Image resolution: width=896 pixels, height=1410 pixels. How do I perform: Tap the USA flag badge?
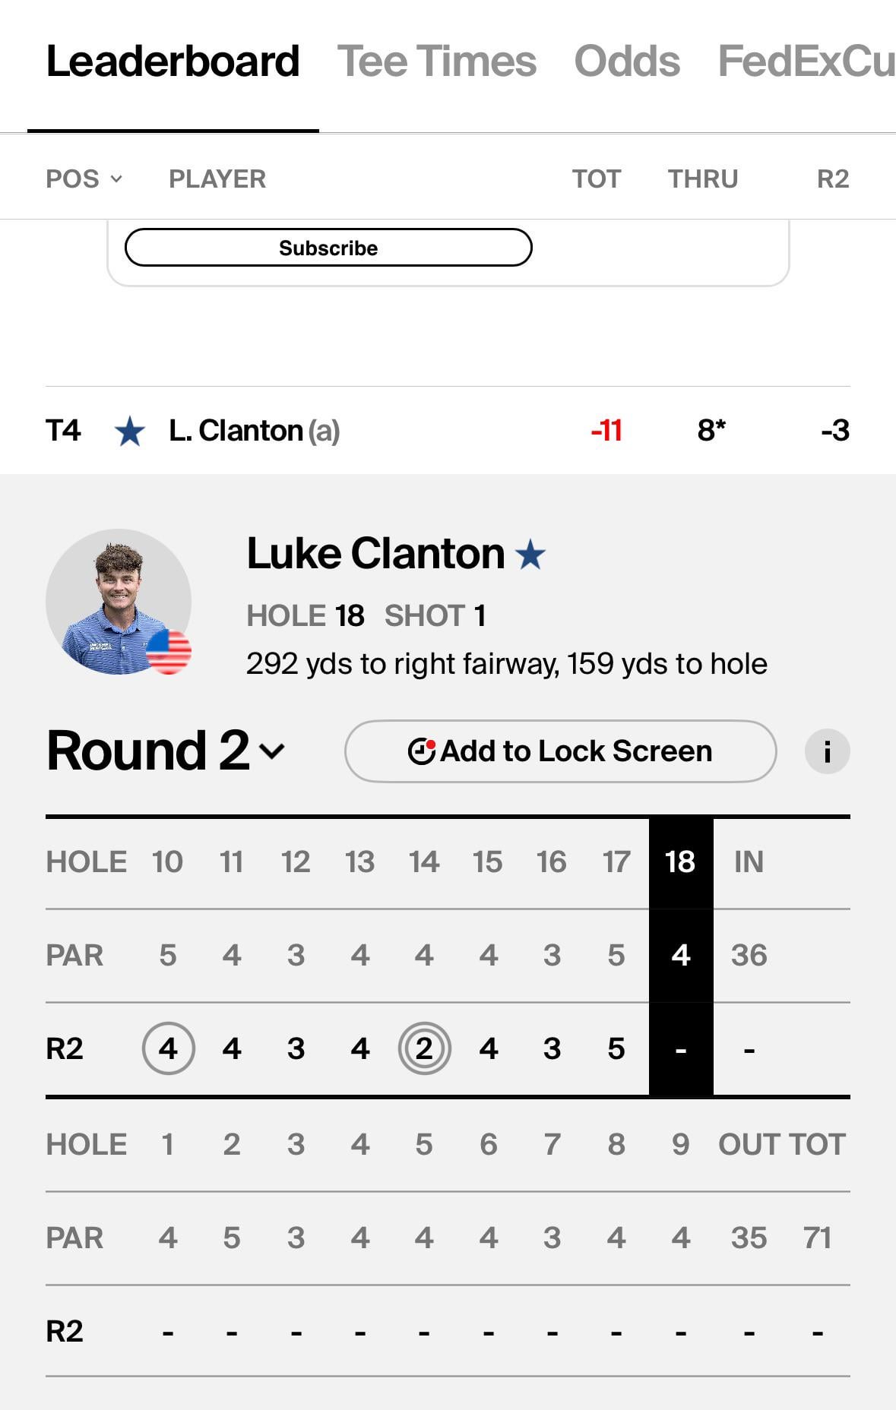point(168,652)
